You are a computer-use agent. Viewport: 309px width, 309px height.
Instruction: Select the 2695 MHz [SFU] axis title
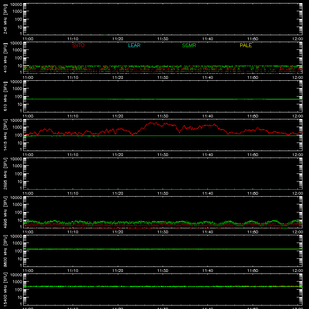[5, 173]
